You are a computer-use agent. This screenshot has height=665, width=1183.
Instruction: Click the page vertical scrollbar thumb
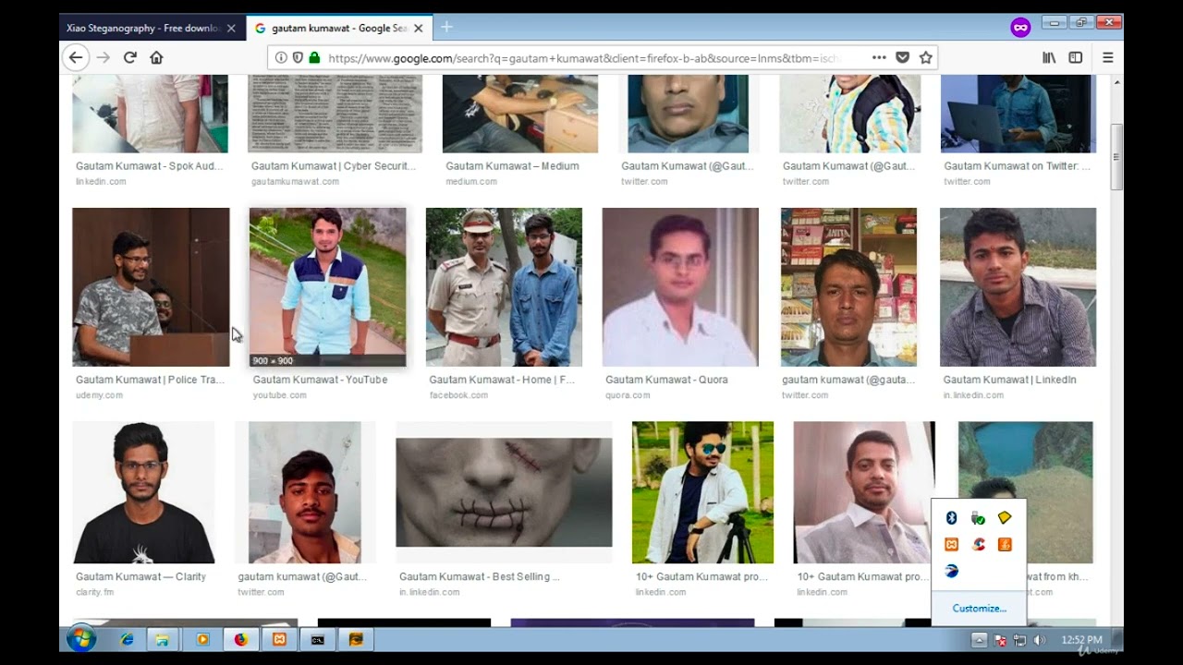(1116, 157)
